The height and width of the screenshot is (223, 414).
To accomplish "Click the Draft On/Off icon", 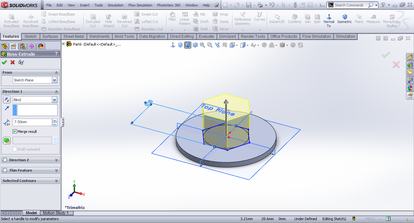I will [x=7, y=140].
